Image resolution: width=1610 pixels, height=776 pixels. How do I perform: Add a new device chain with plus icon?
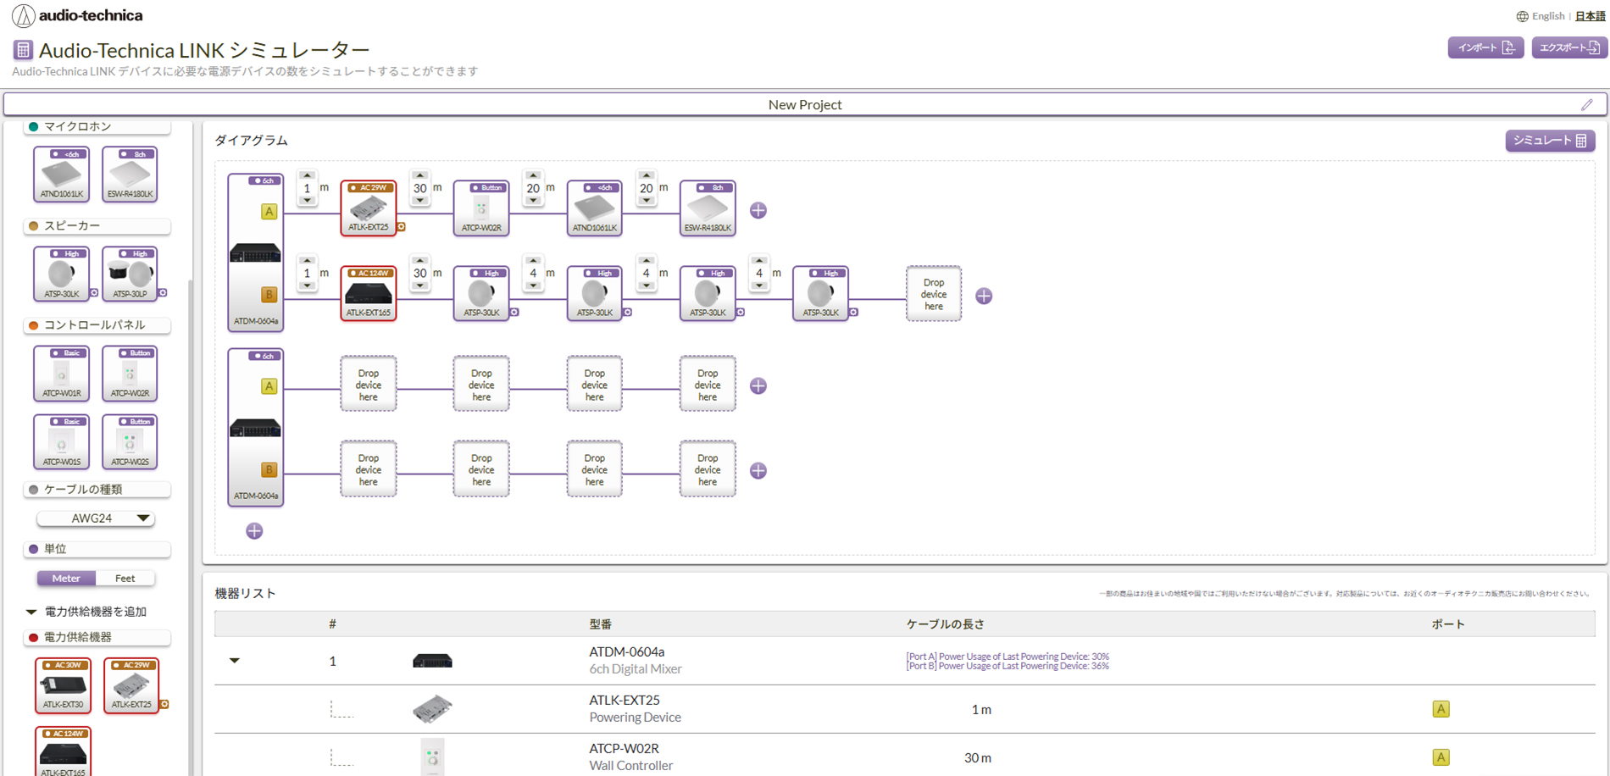(x=254, y=530)
